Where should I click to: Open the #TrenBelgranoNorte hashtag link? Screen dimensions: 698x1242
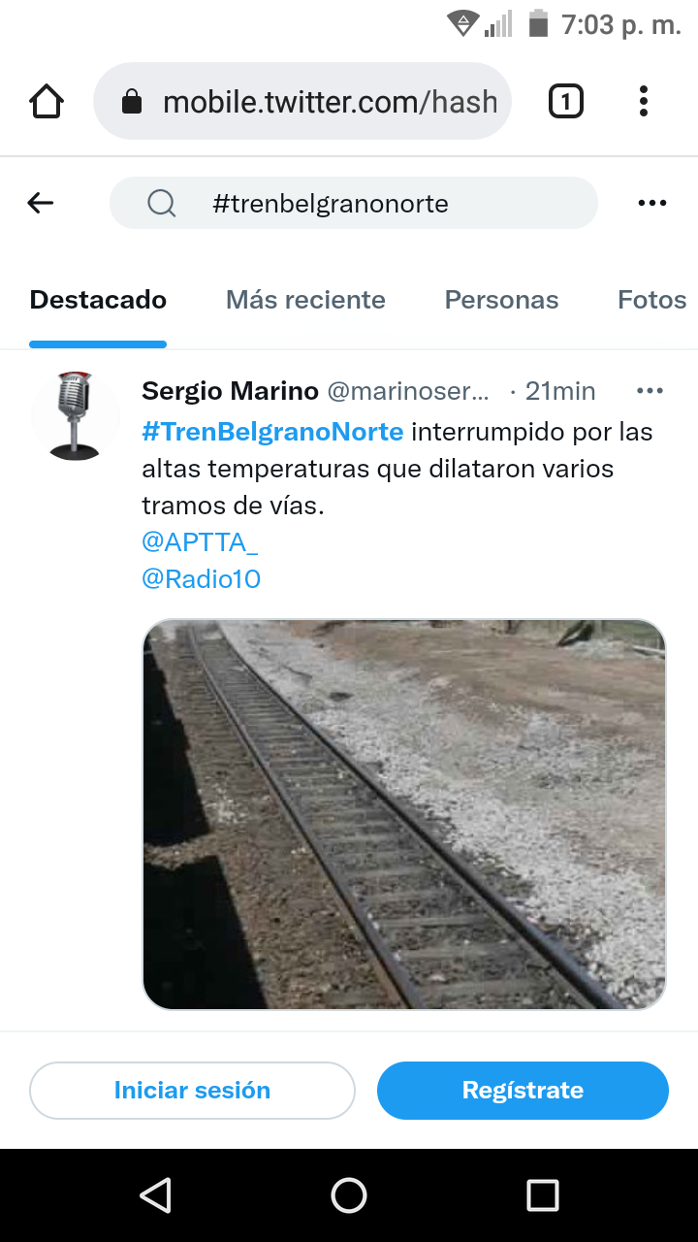point(272,431)
